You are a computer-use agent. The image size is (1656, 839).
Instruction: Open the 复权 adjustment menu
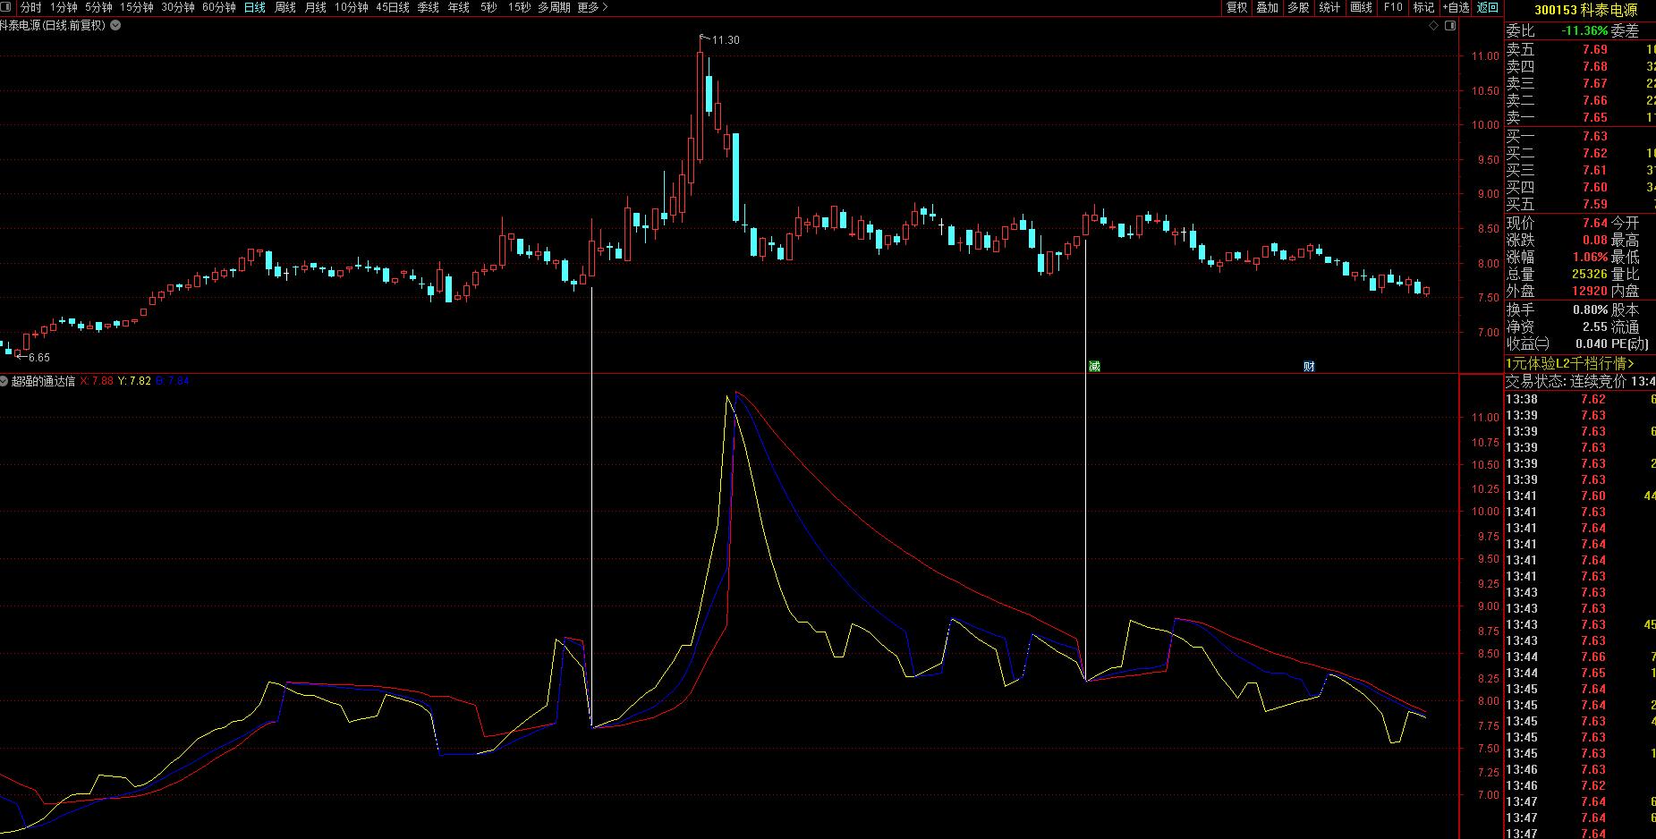pos(1237,7)
